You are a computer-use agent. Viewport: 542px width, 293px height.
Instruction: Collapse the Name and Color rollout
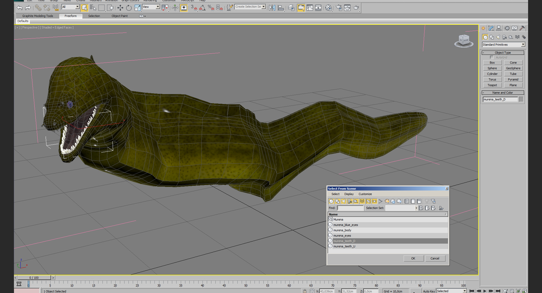(x=503, y=93)
